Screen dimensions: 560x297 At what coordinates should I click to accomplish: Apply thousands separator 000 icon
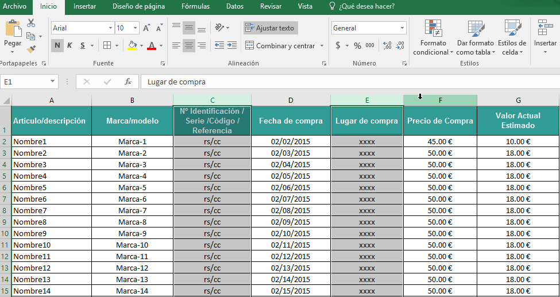point(370,45)
